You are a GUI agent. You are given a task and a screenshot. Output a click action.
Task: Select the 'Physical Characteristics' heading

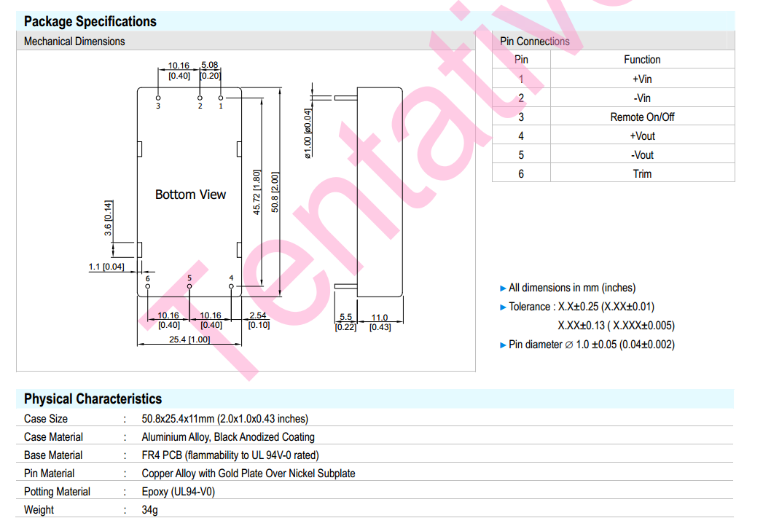click(x=93, y=399)
